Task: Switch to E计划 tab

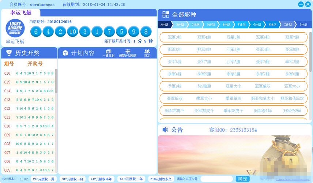Action: pyautogui.click(x=226, y=25)
